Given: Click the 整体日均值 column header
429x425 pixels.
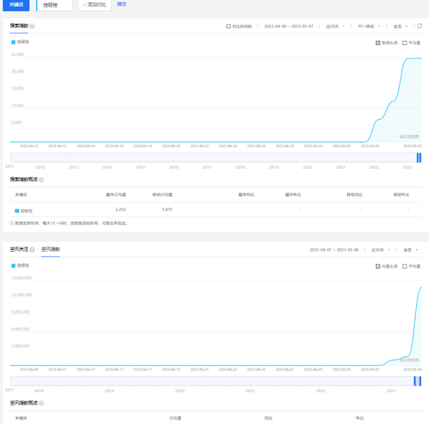Looking at the screenshot, I should [x=116, y=195].
